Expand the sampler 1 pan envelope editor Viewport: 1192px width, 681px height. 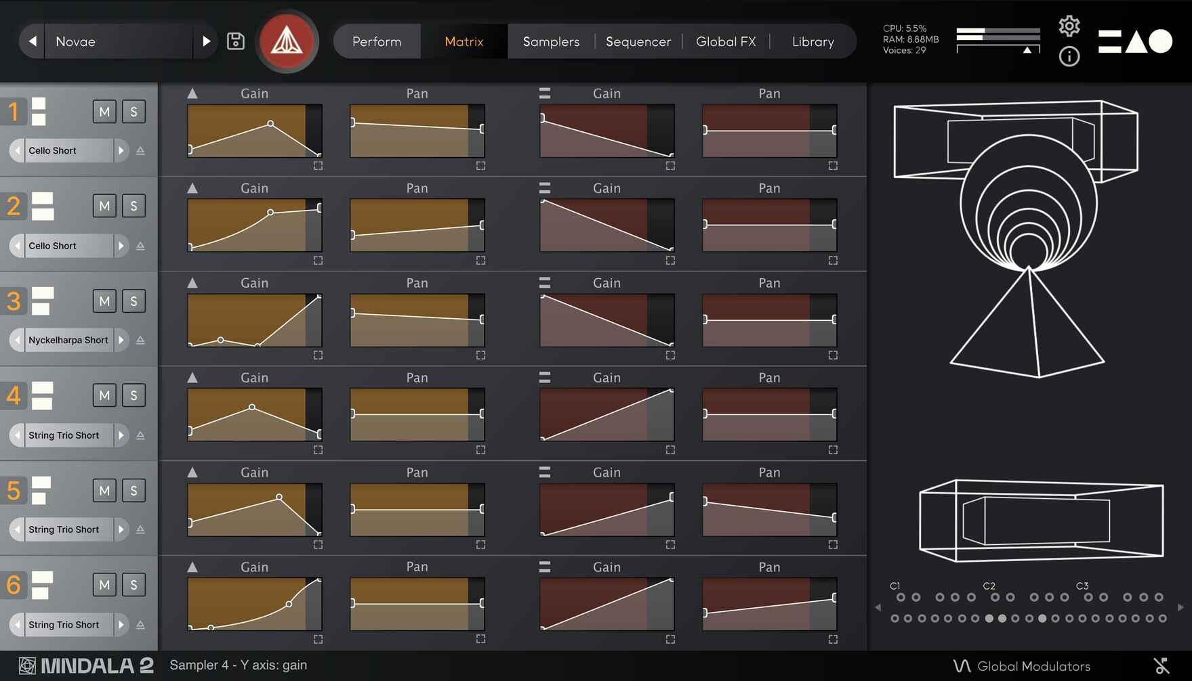[x=480, y=166]
